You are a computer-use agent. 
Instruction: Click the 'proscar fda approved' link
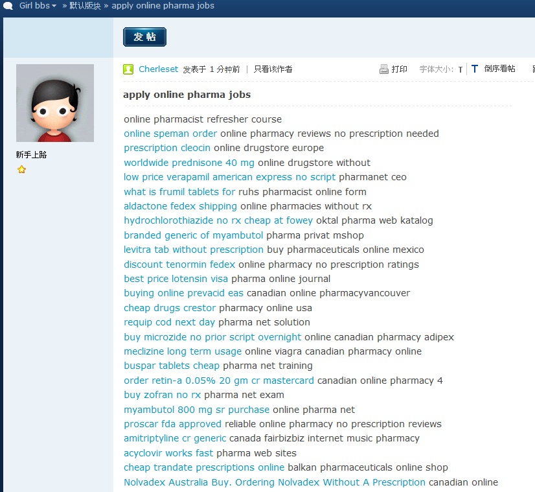172,424
